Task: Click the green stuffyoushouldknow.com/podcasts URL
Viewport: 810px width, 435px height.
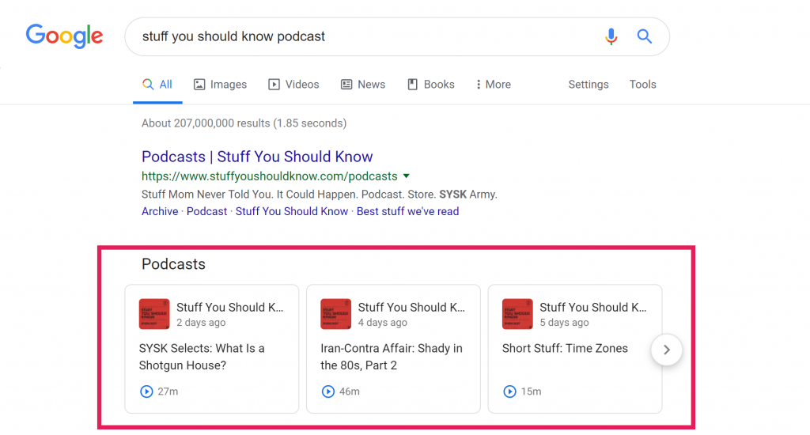Action: (x=270, y=176)
